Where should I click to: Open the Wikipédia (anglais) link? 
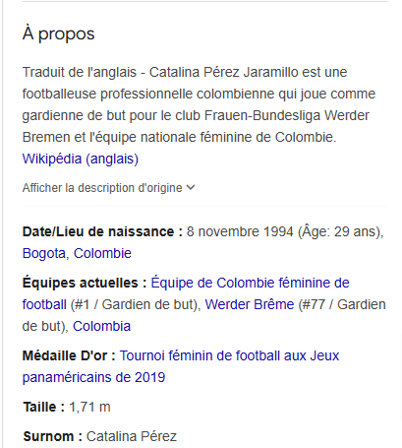[x=81, y=159]
